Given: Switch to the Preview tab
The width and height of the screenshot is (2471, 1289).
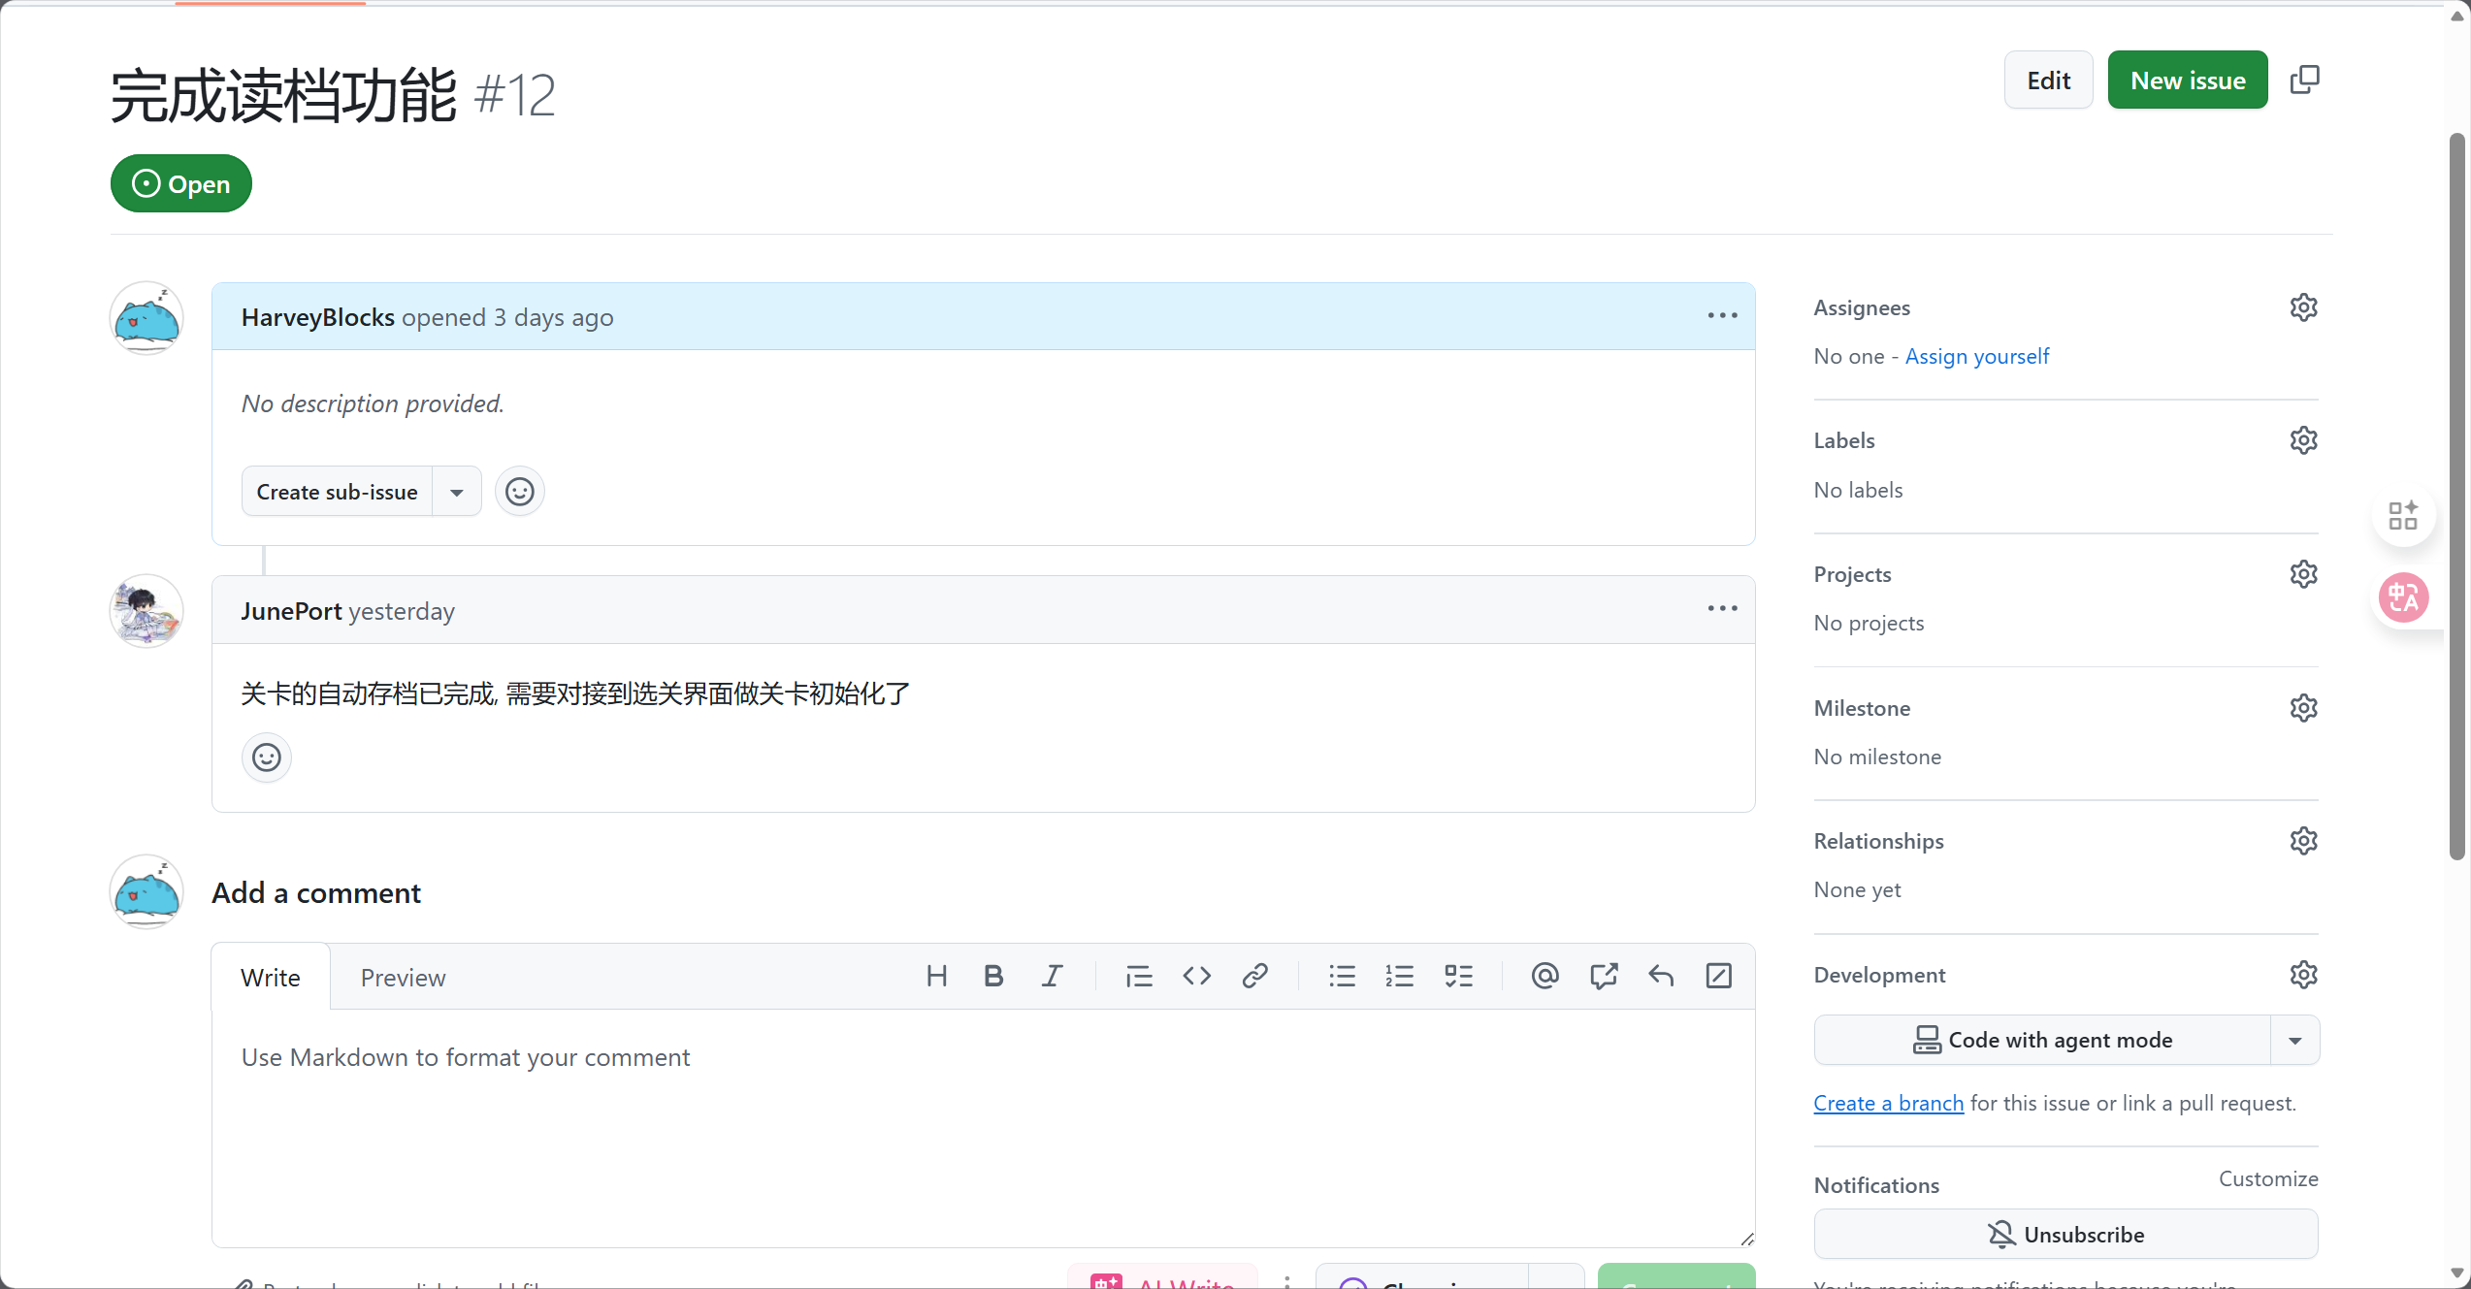Looking at the screenshot, I should point(403,978).
